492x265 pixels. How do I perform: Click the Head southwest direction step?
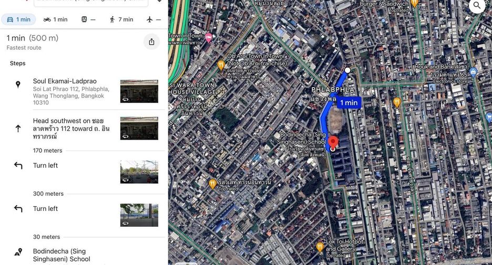83,129
